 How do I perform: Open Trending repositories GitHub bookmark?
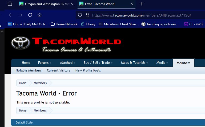[160, 24]
